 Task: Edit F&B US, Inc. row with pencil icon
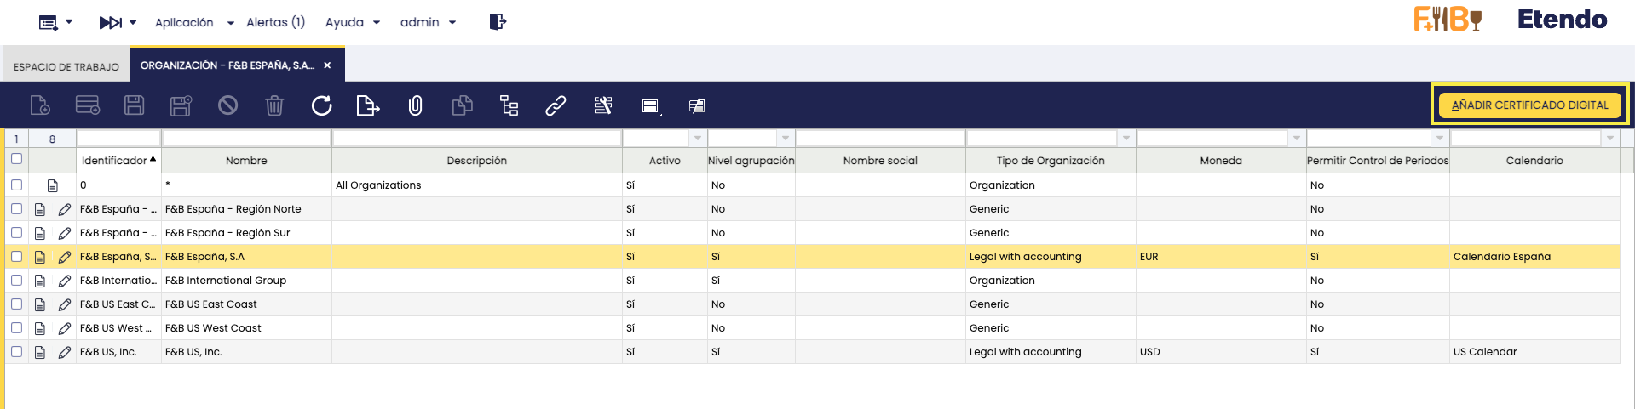coord(65,352)
